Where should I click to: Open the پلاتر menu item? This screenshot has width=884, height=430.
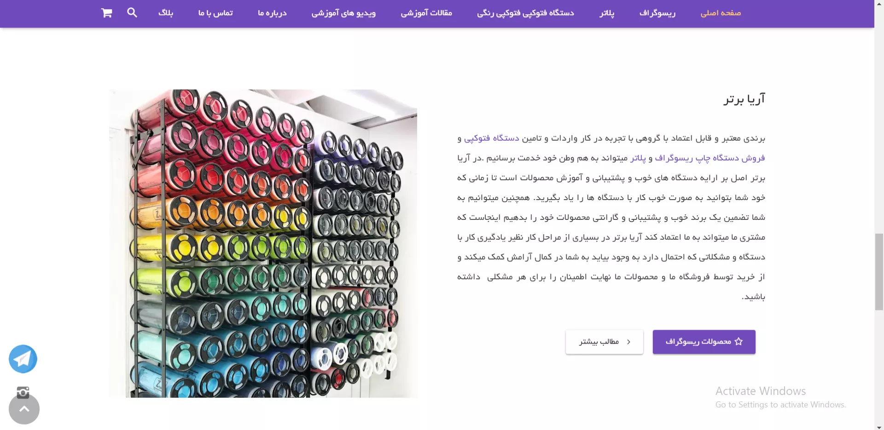click(607, 13)
